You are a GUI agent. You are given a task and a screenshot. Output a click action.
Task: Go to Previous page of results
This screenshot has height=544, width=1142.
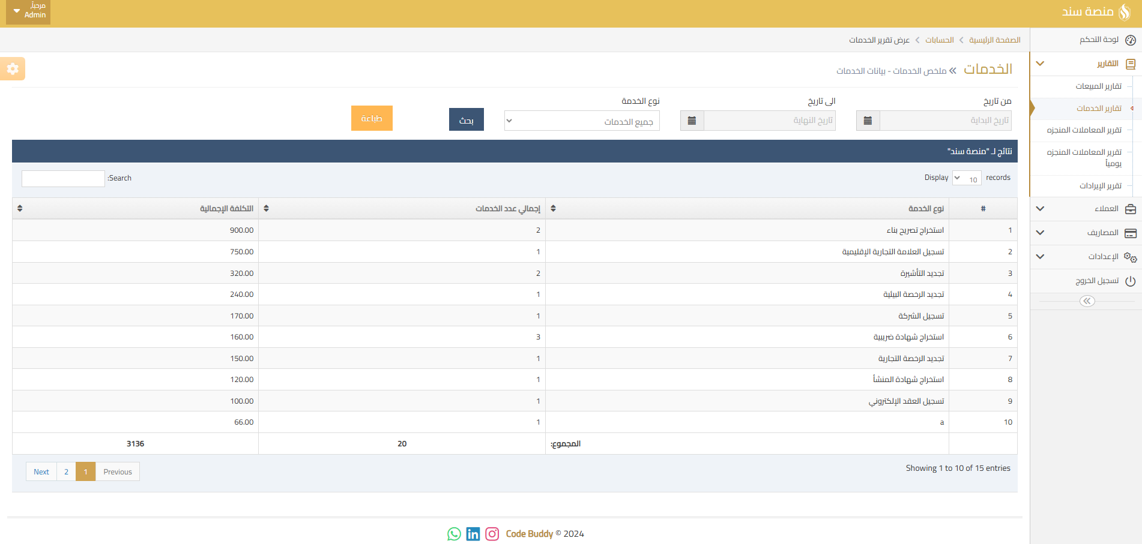click(118, 471)
